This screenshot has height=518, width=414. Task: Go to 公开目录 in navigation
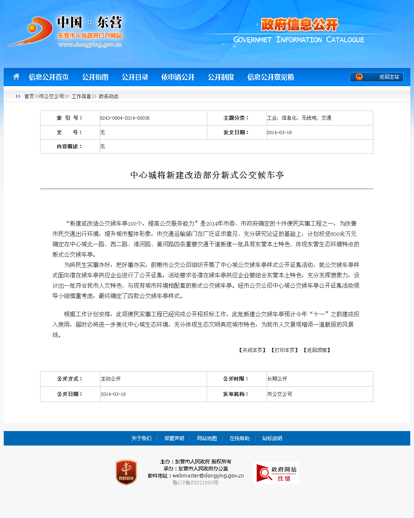135,77
